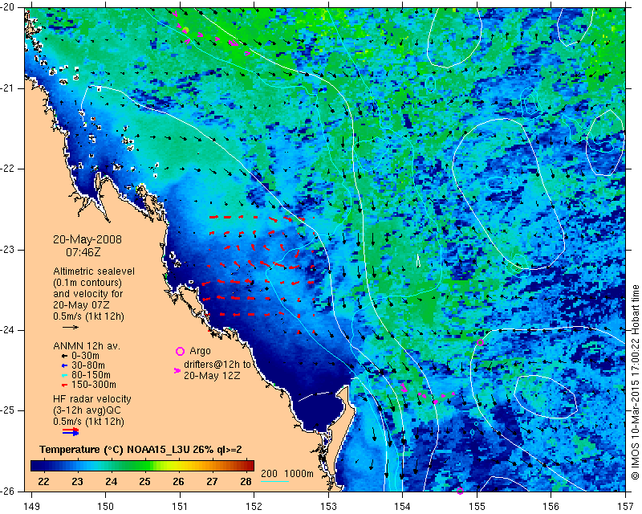Click the longitude axis label "156"

(551, 506)
